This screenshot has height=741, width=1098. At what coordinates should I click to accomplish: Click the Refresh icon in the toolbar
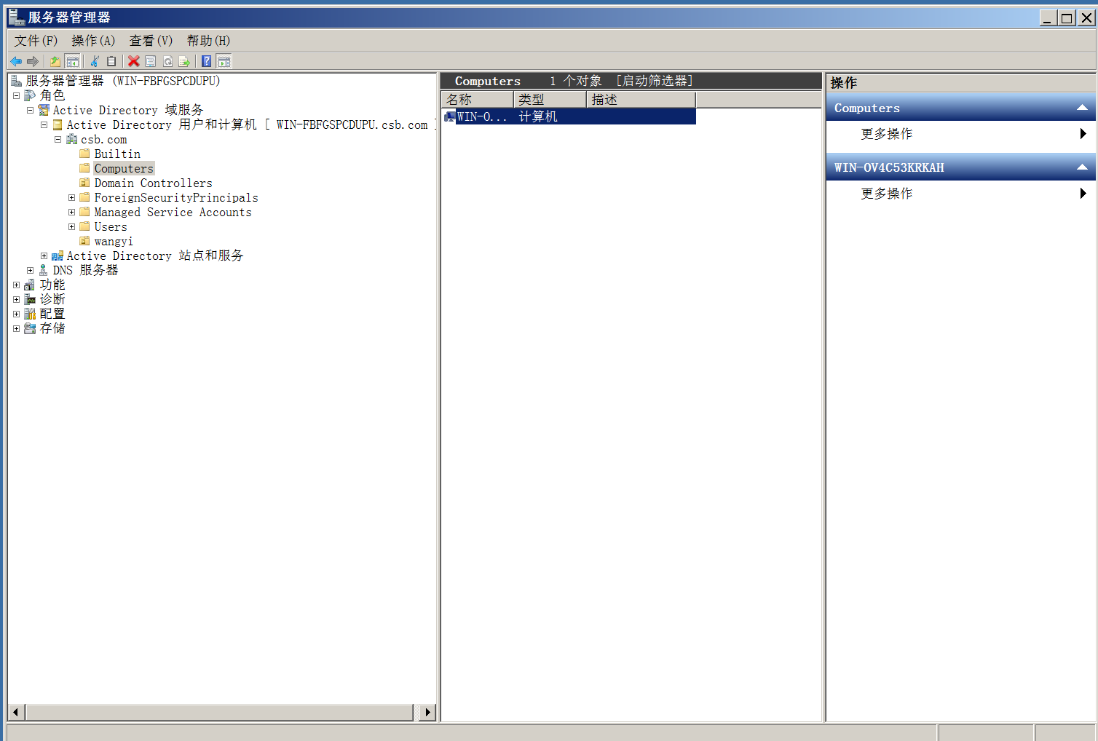point(168,61)
